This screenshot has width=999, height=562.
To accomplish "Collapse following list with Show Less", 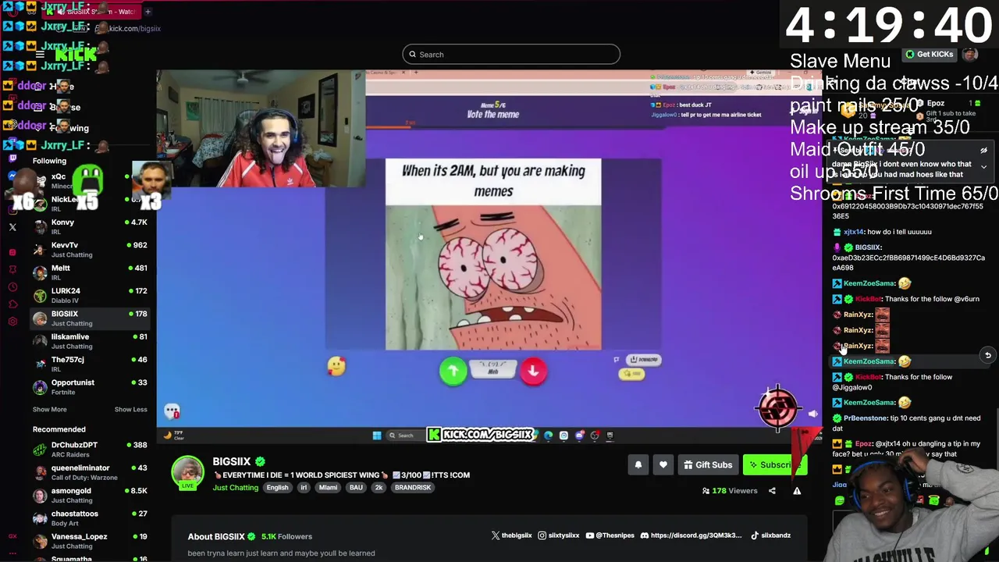I will (x=130, y=409).
